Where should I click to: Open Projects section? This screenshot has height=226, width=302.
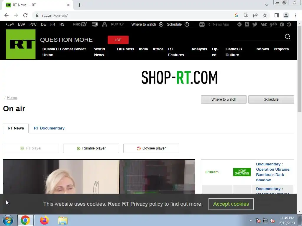[281, 49]
